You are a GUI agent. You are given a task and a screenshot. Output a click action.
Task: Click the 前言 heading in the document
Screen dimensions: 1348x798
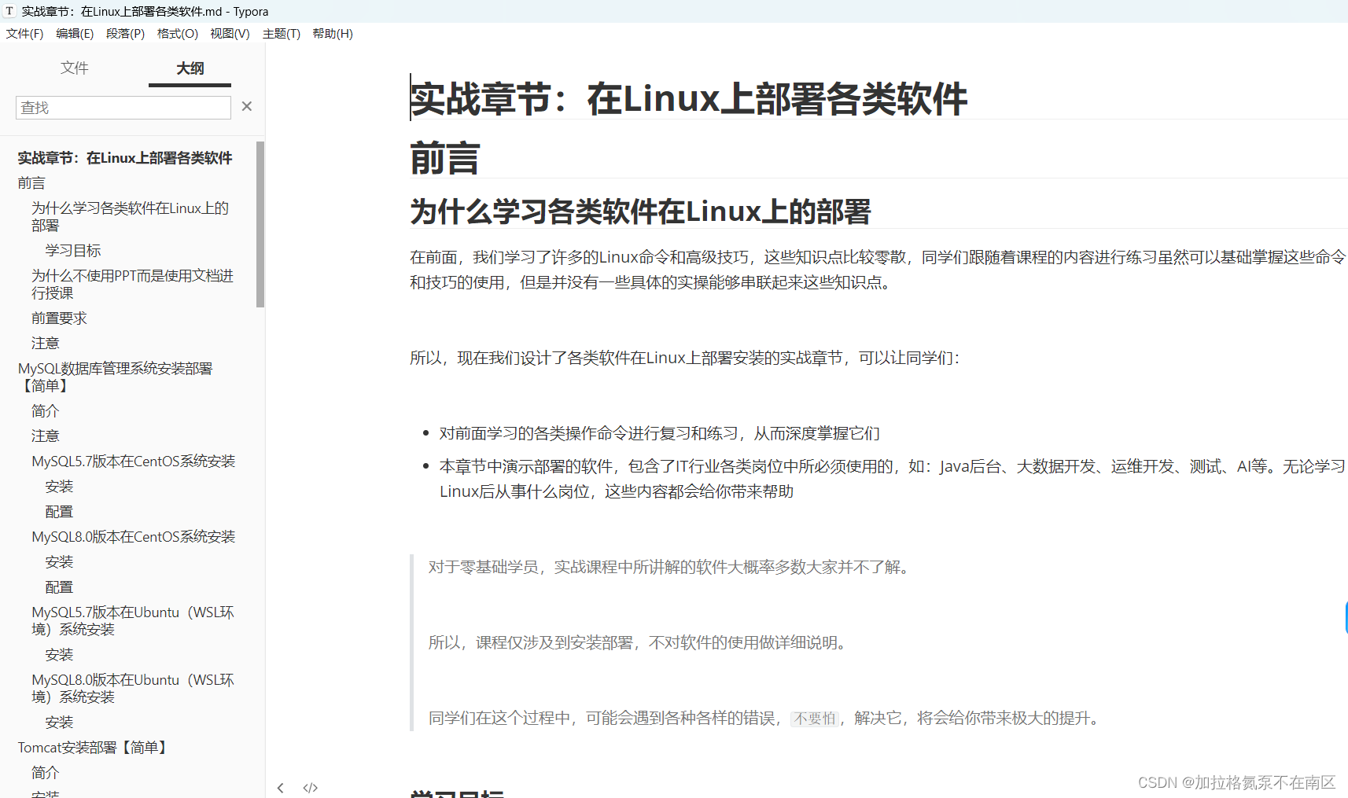point(445,159)
